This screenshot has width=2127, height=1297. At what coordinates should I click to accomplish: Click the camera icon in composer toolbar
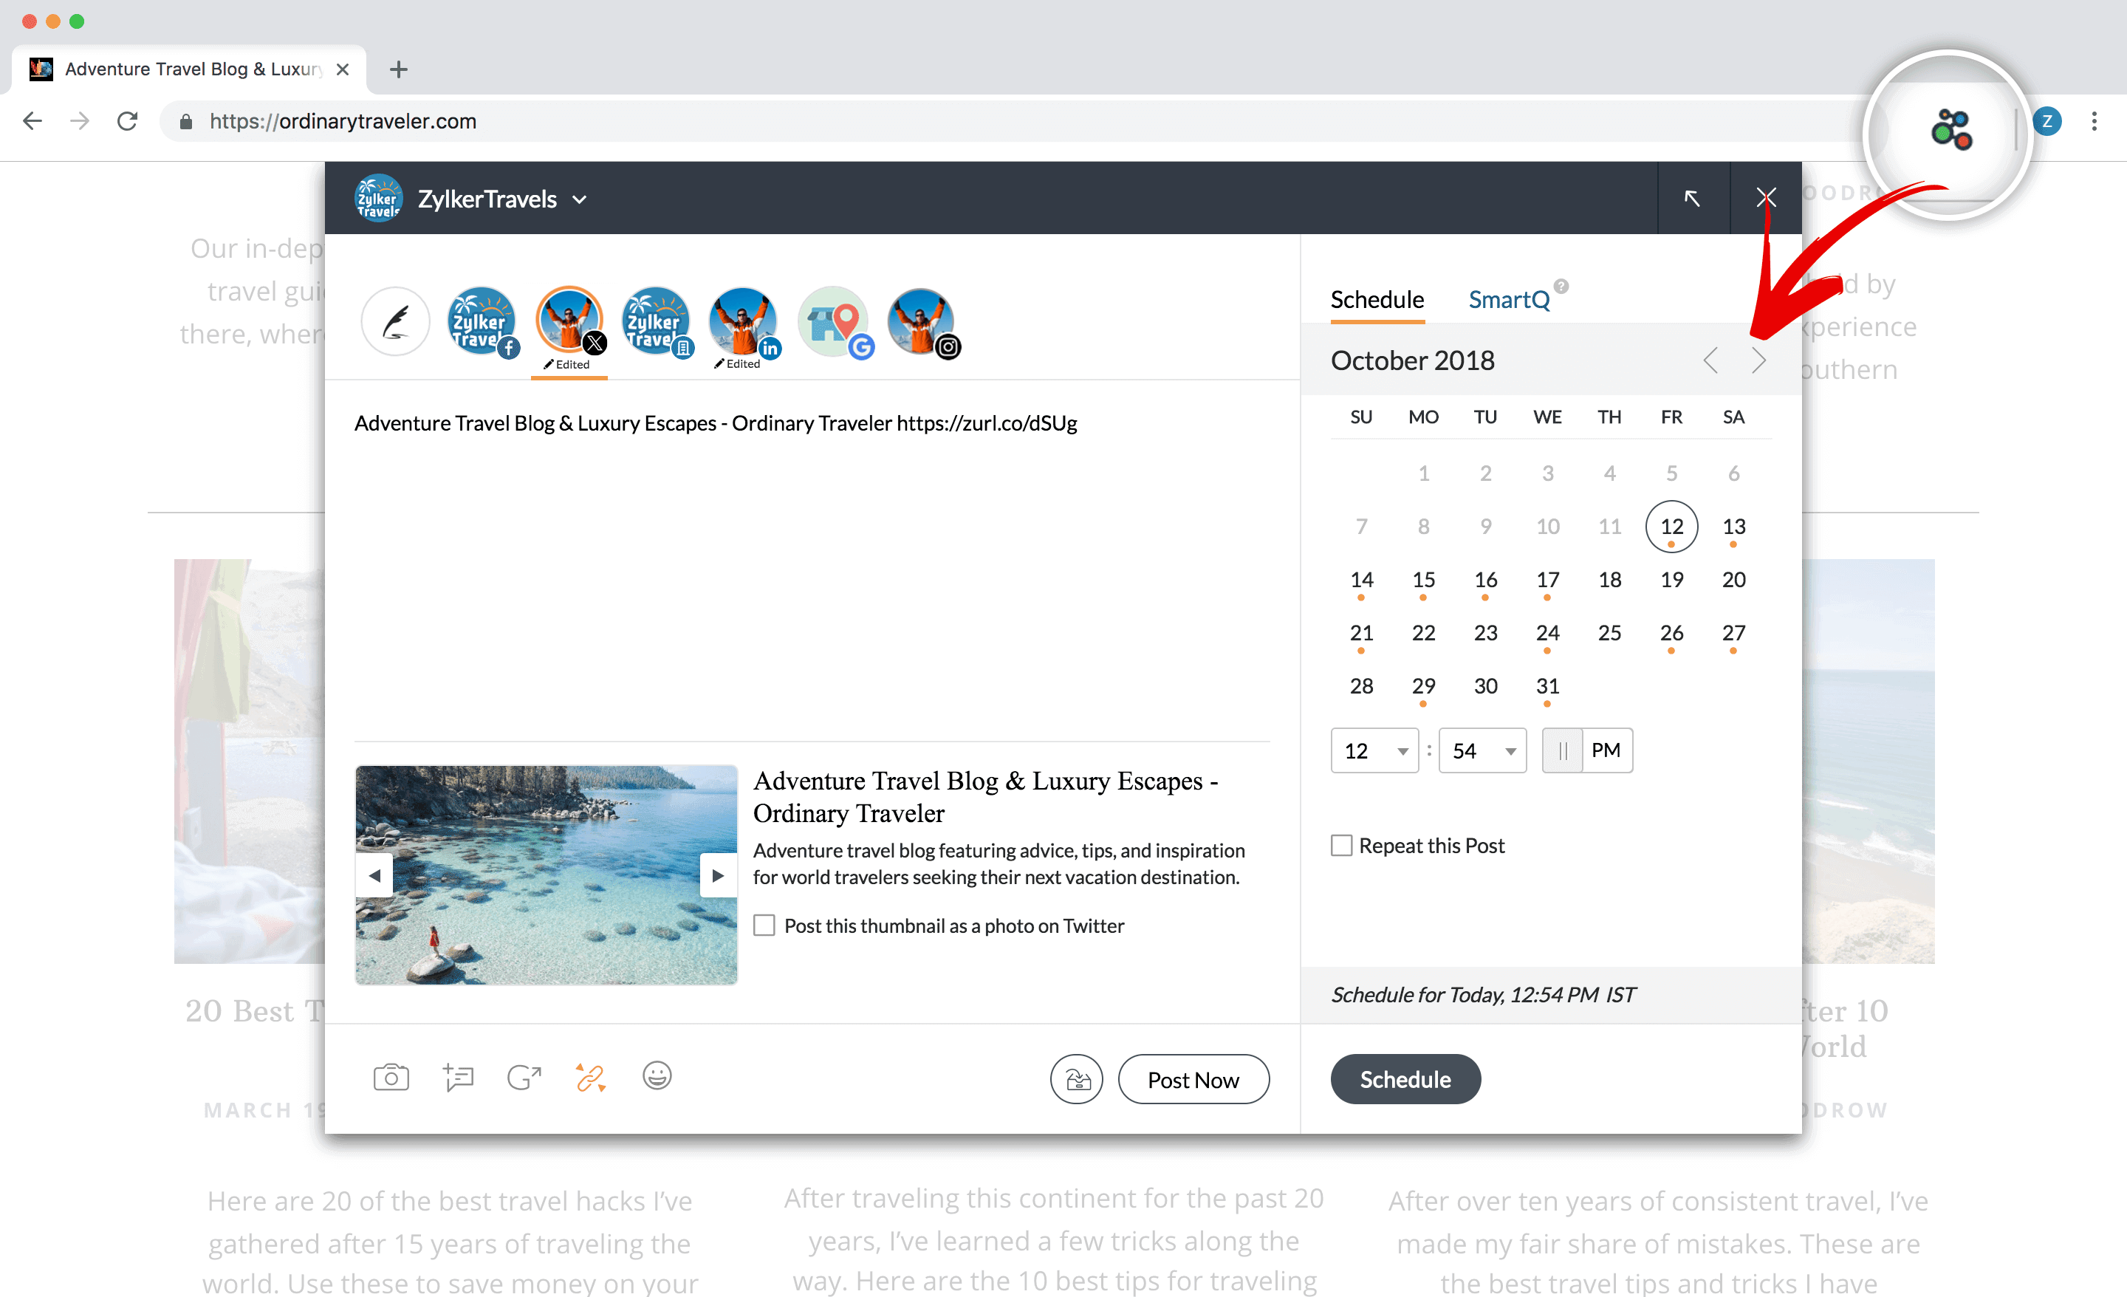click(x=392, y=1080)
